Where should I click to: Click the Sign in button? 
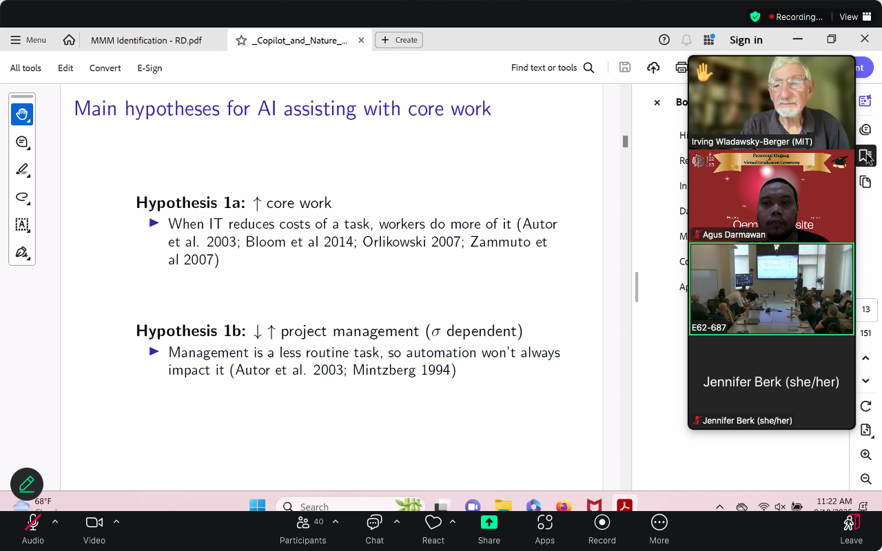pos(746,40)
